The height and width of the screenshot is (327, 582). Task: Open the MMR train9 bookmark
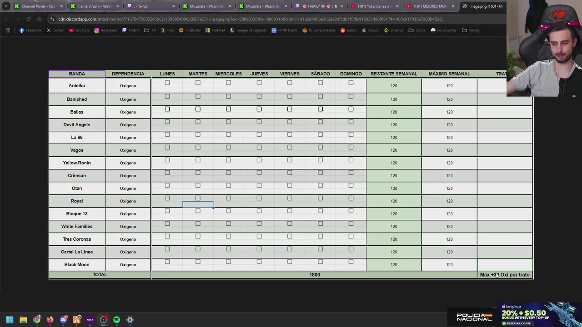click(284, 30)
